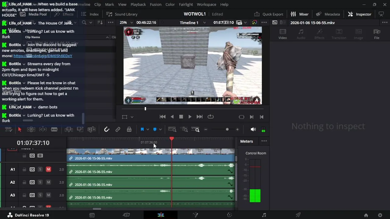Image resolution: width=390 pixels, height=219 pixels.
Task: Solo audio track A2
Action: pyautogui.click(x=40, y=182)
